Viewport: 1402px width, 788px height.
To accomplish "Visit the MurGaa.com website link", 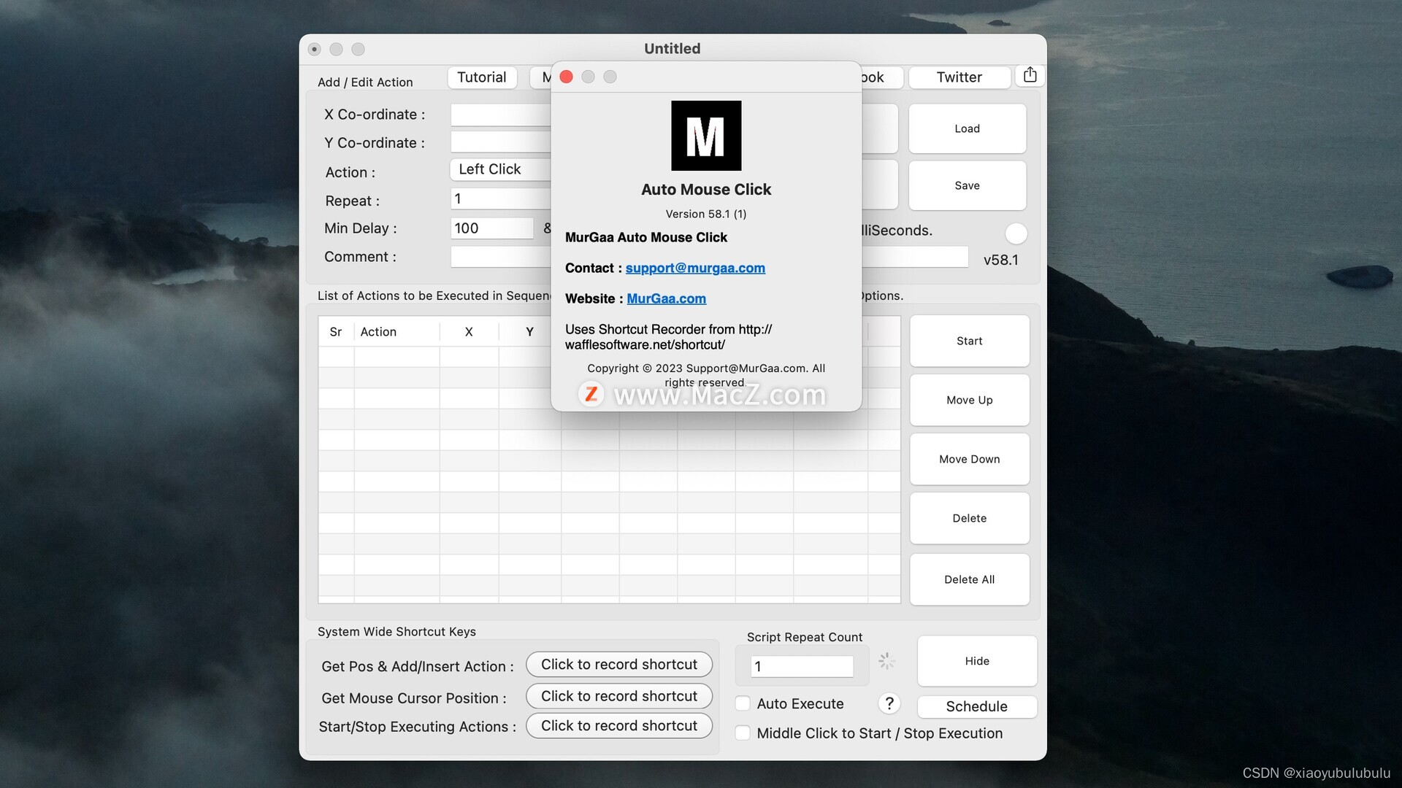I will pyautogui.click(x=665, y=298).
